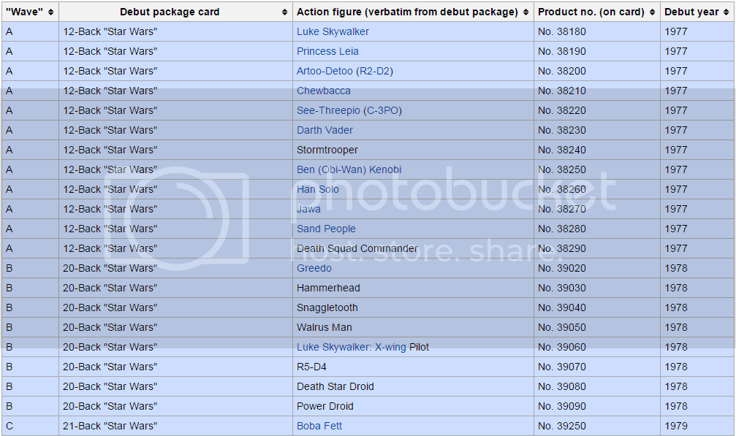Select the Power Droid cell
This screenshot has height=436, width=736.
point(413,406)
